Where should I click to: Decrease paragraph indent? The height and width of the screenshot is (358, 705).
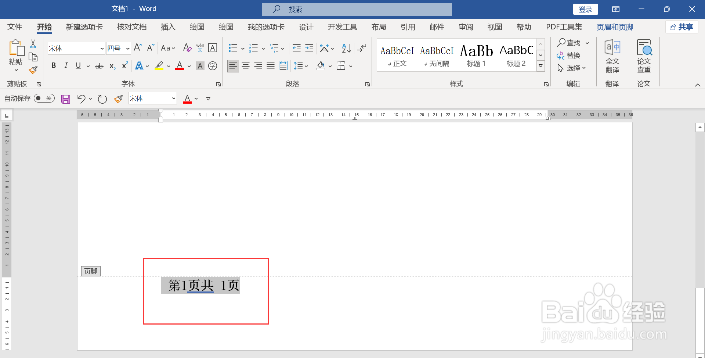point(297,48)
